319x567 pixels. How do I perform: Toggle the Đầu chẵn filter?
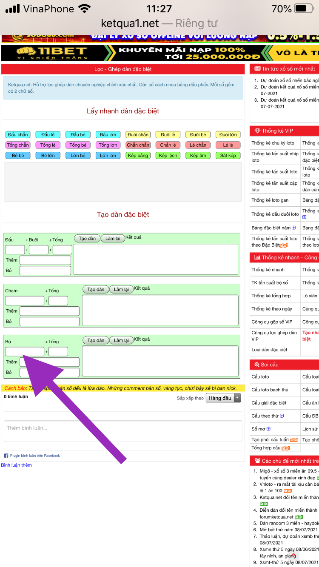18,135
